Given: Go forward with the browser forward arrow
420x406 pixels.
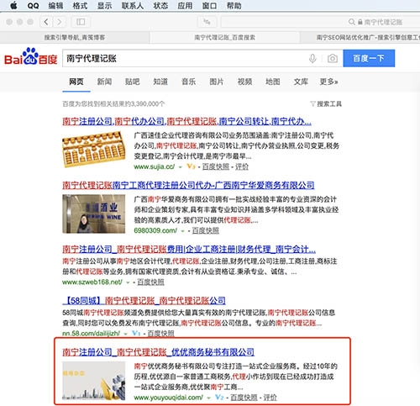Looking at the screenshot, I should [60, 22].
